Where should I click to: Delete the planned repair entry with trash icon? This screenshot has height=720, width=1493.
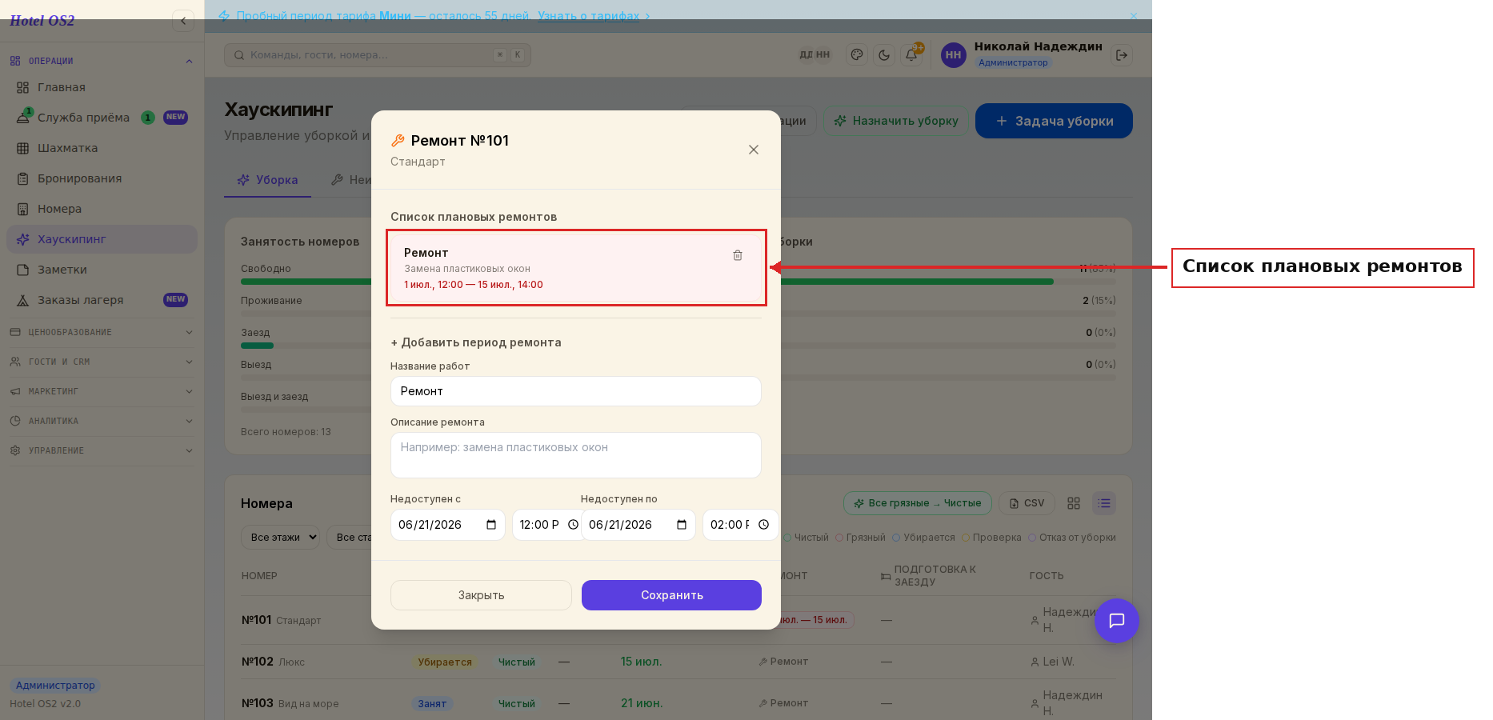click(738, 255)
